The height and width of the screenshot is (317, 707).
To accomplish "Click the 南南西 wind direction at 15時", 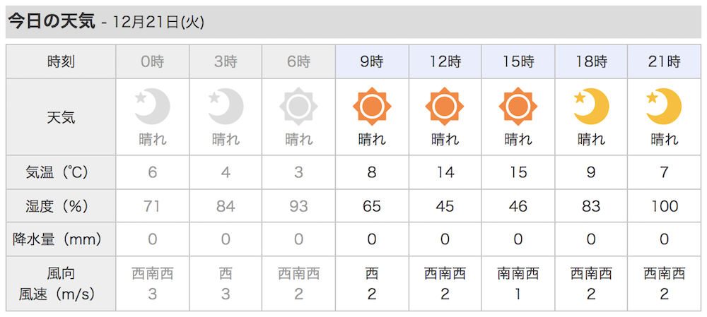I will point(518,273).
